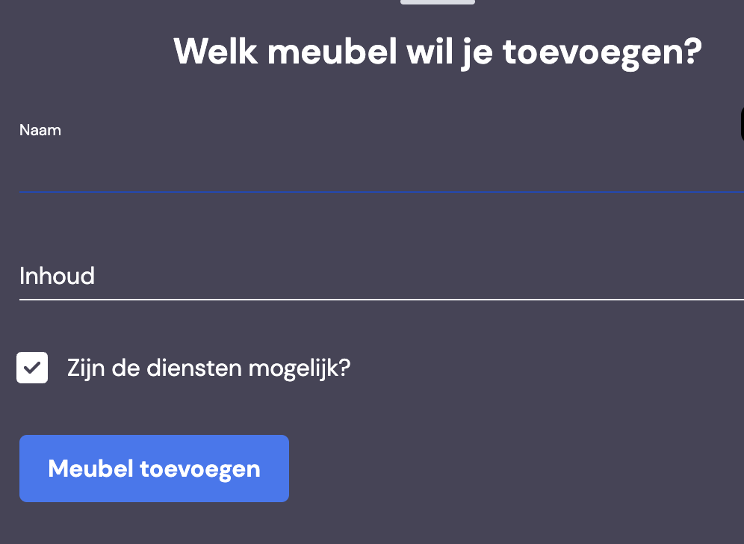The image size is (744, 544).
Task: Focus the Naam input field
Action: (x=382, y=157)
